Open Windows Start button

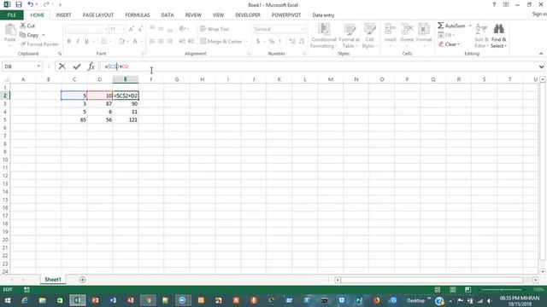pos(8,300)
